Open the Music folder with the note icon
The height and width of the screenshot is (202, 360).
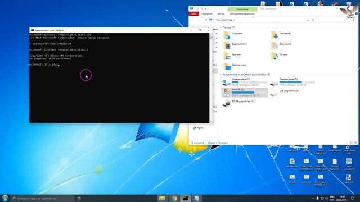click(x=279, y=56)
